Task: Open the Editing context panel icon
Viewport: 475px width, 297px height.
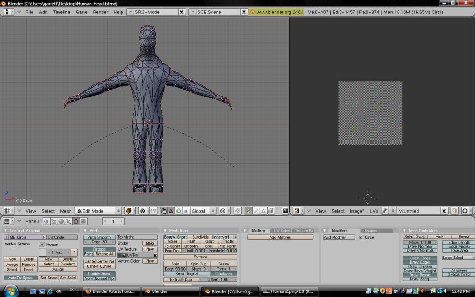Action: [x=76, y=221]
